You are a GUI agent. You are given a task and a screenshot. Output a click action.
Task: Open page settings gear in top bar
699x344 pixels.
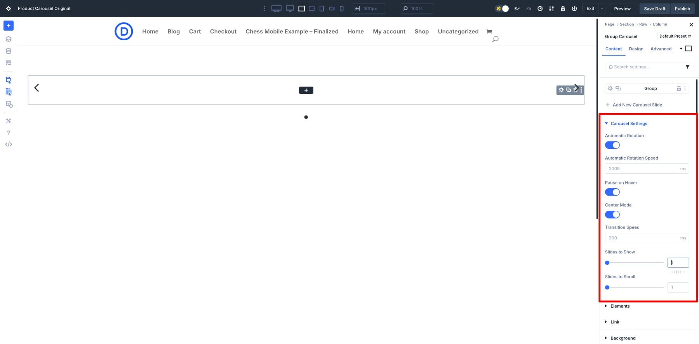[x=9, y=9]
